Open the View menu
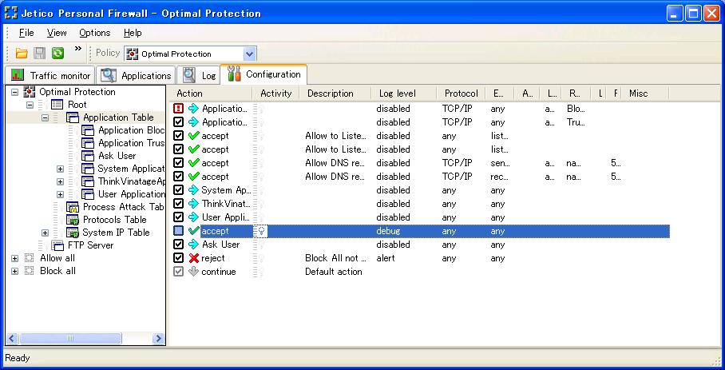This screenshot has height=370, width=725. tap(57, 33)
